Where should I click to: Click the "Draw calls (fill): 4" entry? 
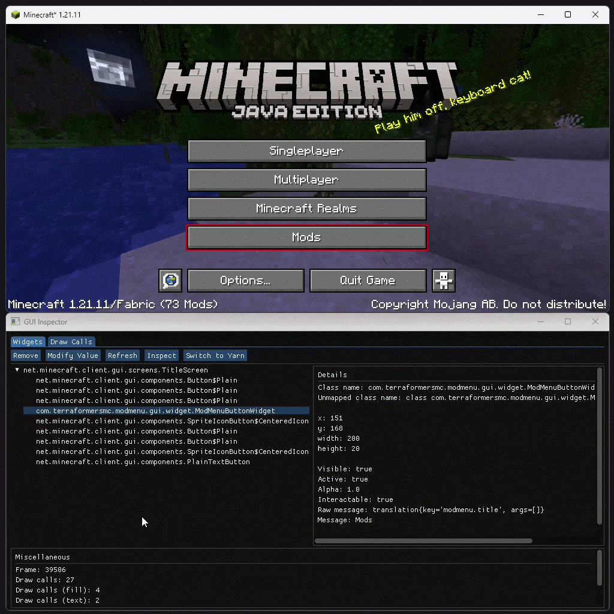(58, 590)
